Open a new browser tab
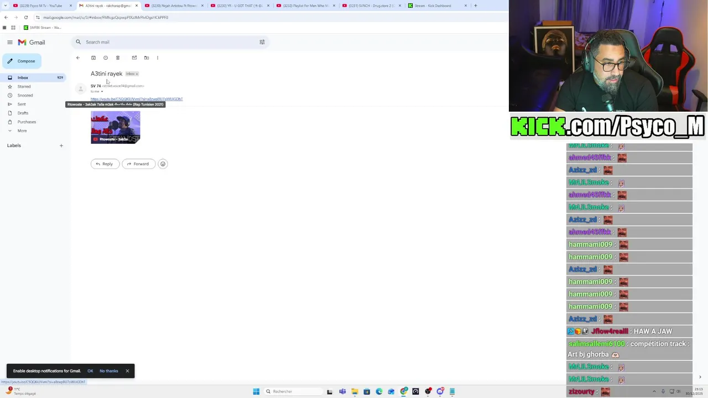This screenshot has height=398, width=708. [476, 6]
